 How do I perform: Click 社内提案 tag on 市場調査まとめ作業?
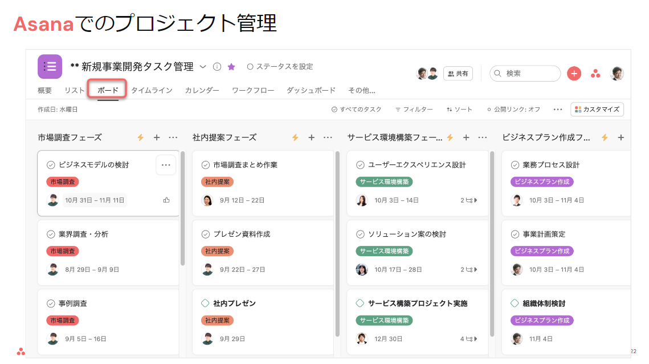[x=217, y=182]
